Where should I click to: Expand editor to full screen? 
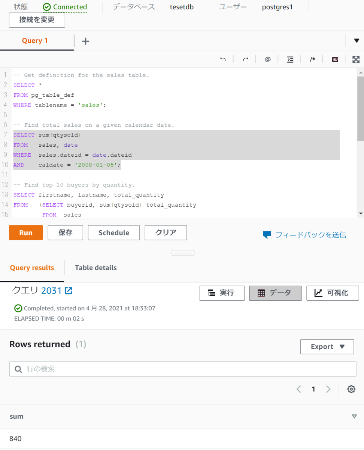pos(356,59)
